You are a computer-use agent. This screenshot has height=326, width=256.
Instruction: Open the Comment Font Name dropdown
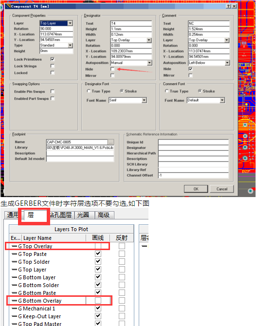222,100
